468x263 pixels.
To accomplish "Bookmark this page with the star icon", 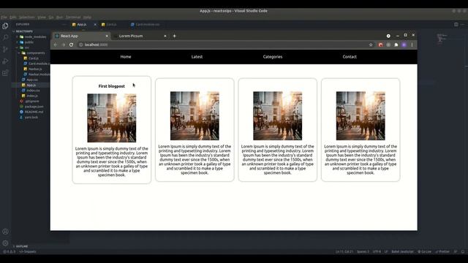I will 371,45.
